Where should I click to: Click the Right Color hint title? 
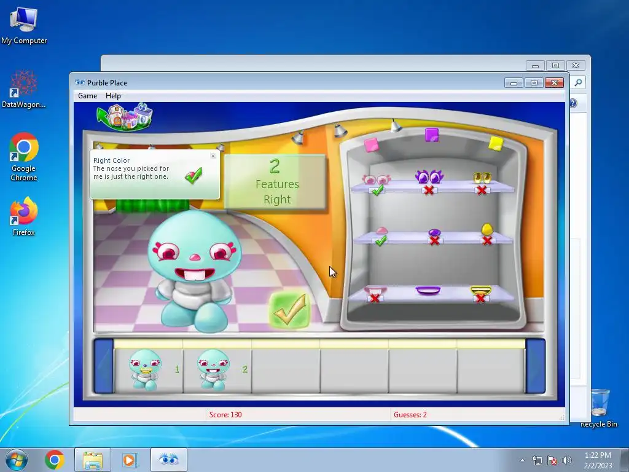(112, 160)
